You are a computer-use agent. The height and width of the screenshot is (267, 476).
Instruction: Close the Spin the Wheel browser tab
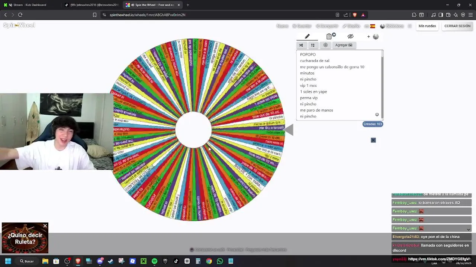(x=179, y=5)
